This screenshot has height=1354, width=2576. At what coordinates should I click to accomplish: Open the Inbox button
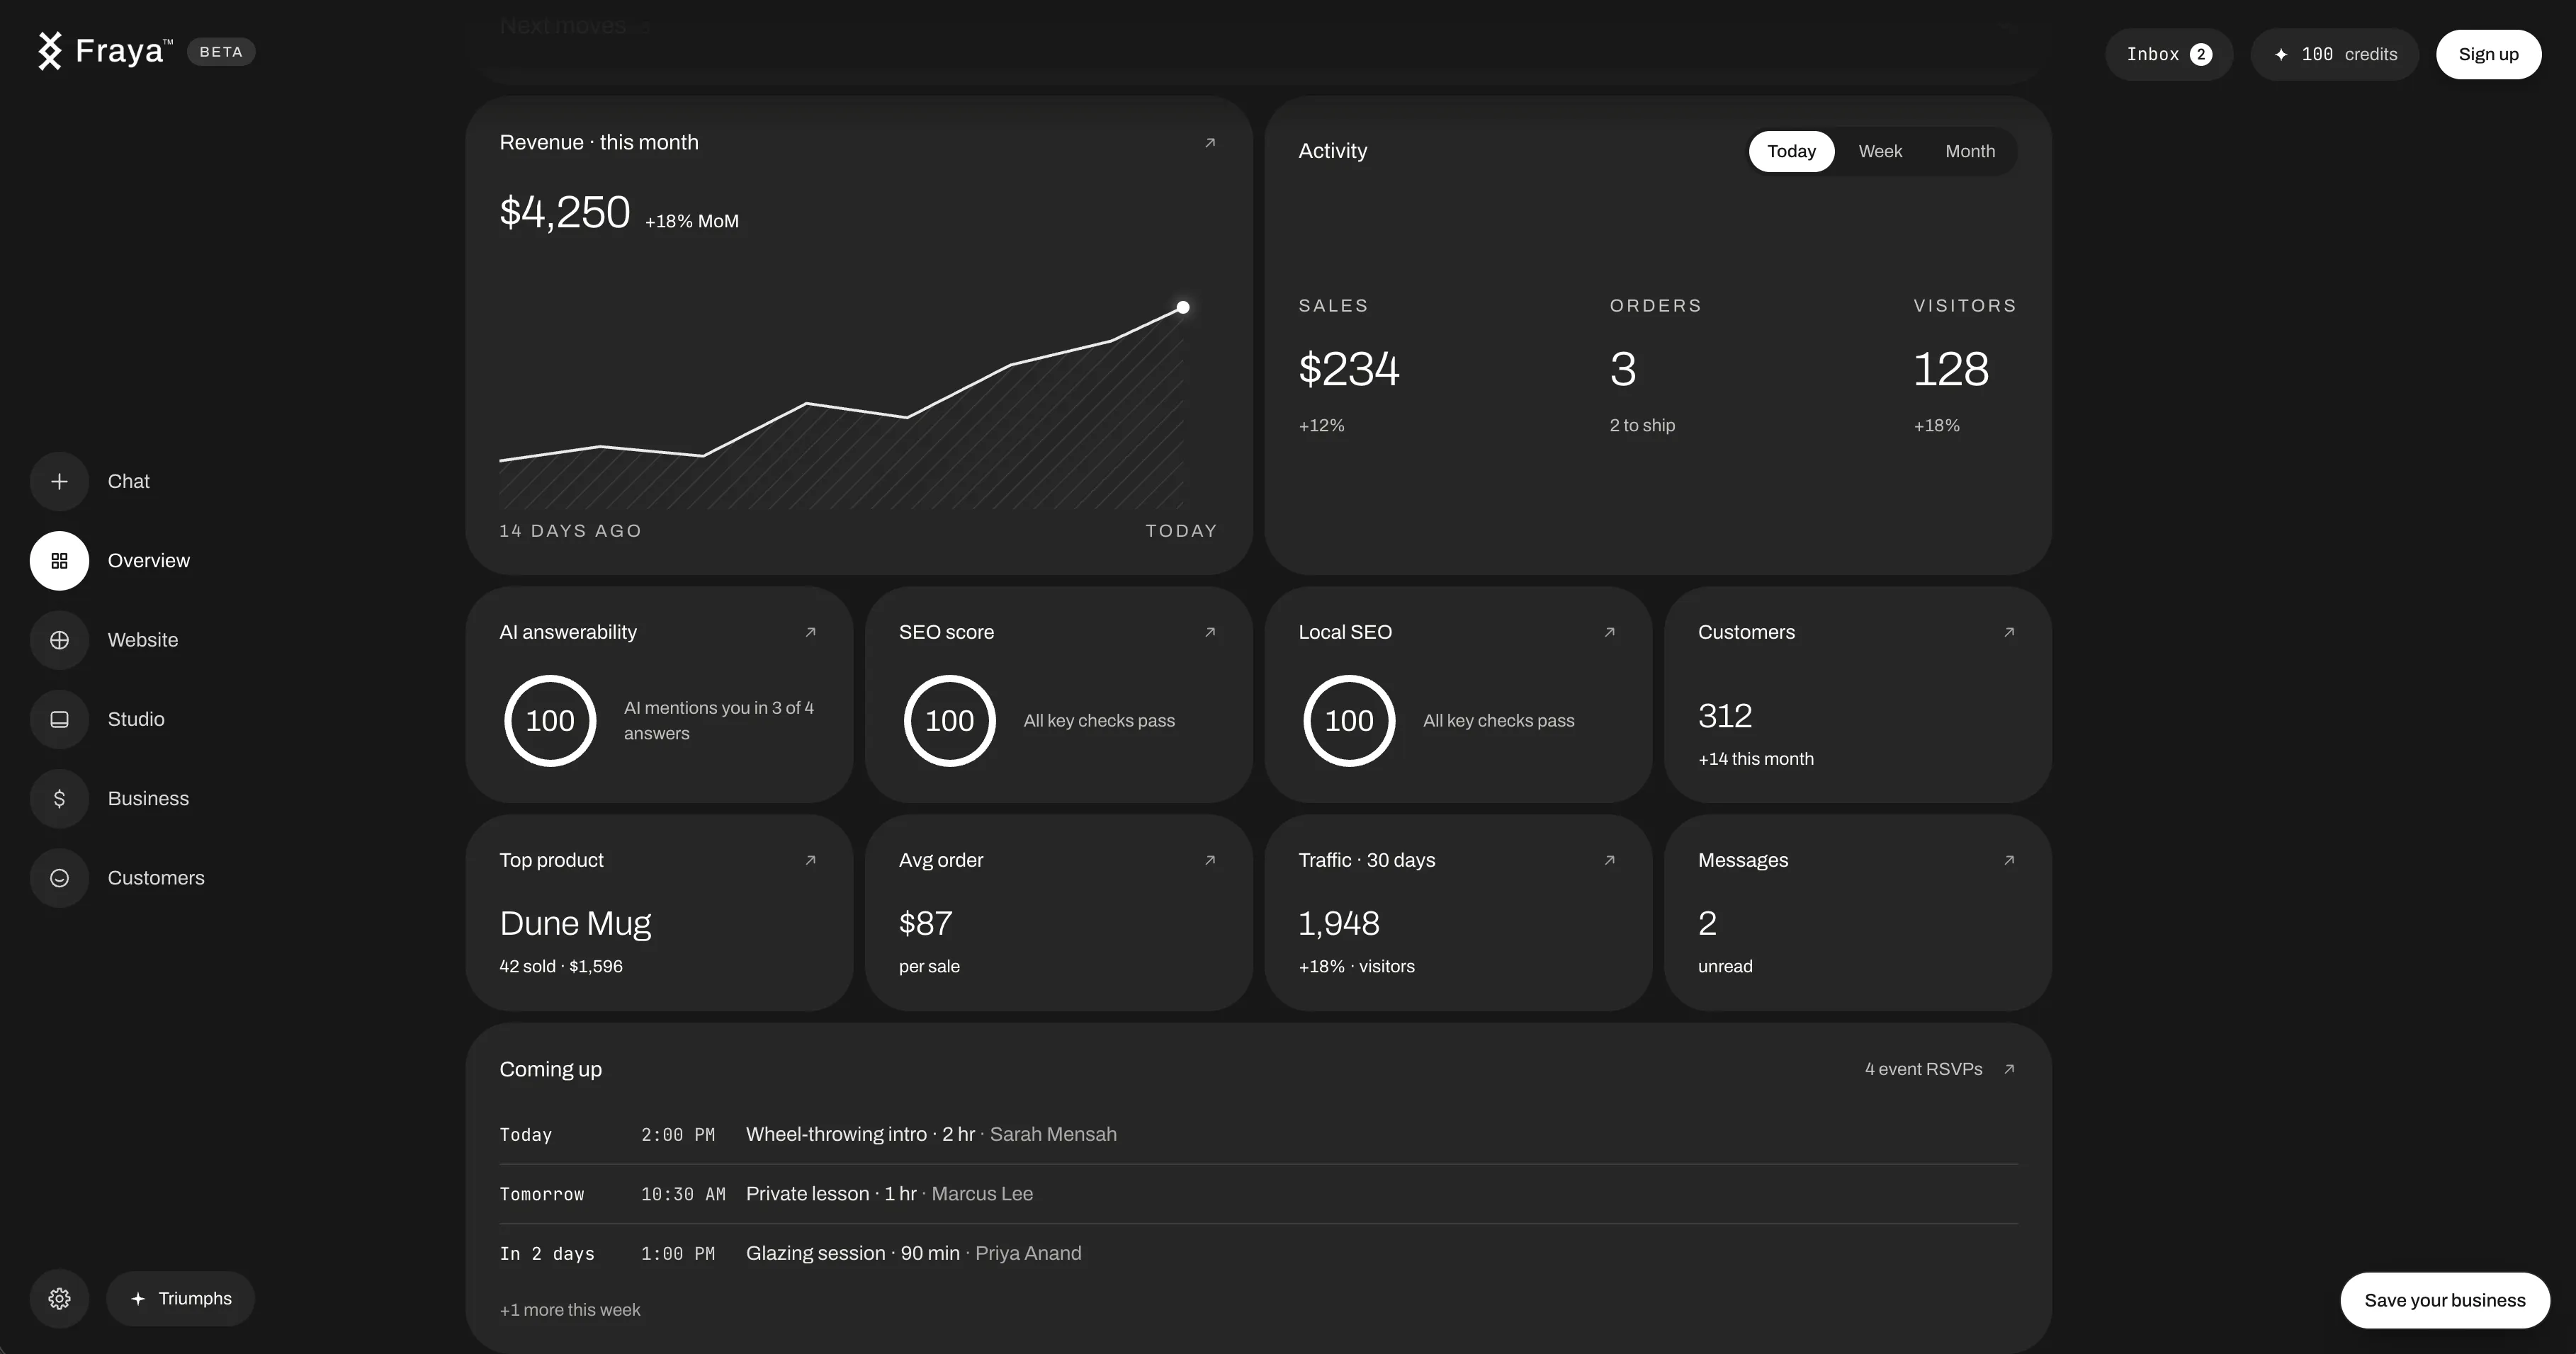click(x=2168, y=54)
